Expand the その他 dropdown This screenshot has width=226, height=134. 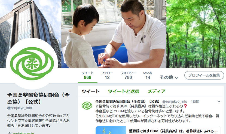(169, 77)
